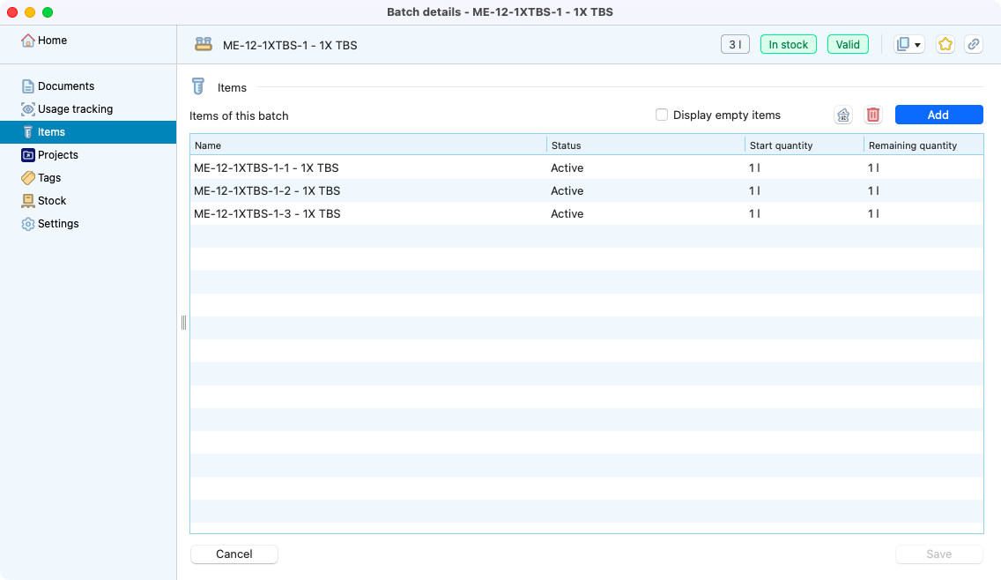
Task: Select row ME-12-1XTBS-1-1 - 1X TBS
Action: click(586, 168)
